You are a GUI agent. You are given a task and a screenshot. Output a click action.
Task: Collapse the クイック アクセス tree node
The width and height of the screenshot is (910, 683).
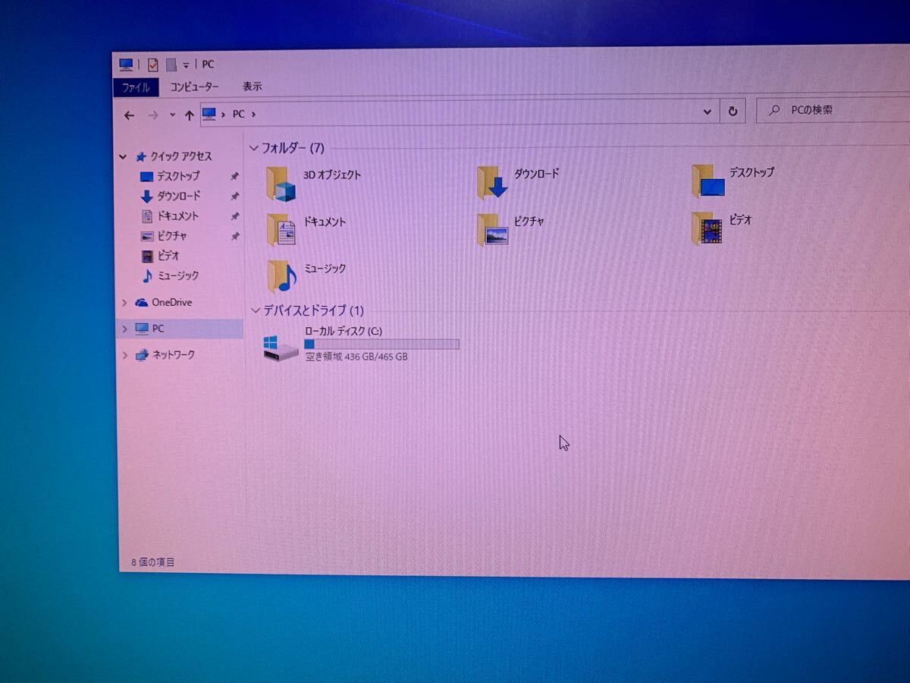pyautogui.click(x=123, y=157)
